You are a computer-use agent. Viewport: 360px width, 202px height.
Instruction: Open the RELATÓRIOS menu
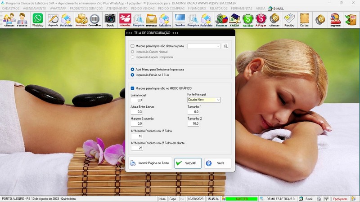click(218, 9)
